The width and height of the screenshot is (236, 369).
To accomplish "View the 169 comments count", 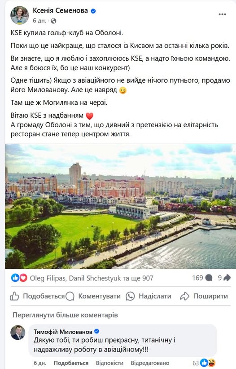I will [202, 278].
